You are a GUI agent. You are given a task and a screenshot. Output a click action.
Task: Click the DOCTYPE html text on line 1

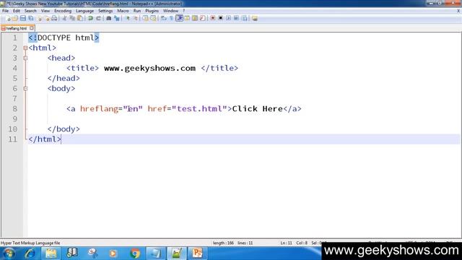pos(66,38)
